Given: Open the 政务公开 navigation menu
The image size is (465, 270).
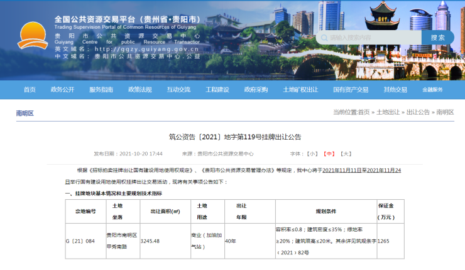Looking at the screenshot, I should (x=62, y=90).
